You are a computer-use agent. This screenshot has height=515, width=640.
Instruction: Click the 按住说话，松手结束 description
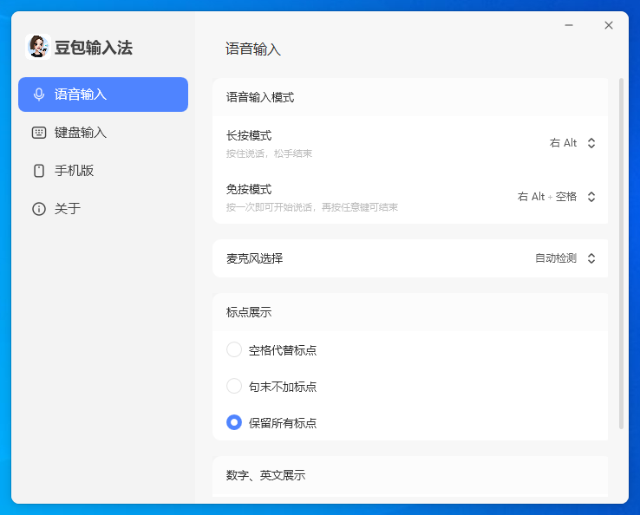(x=269, y=153)
